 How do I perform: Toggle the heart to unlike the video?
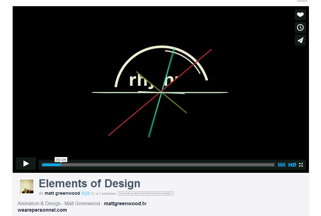(x=300, y=15)
